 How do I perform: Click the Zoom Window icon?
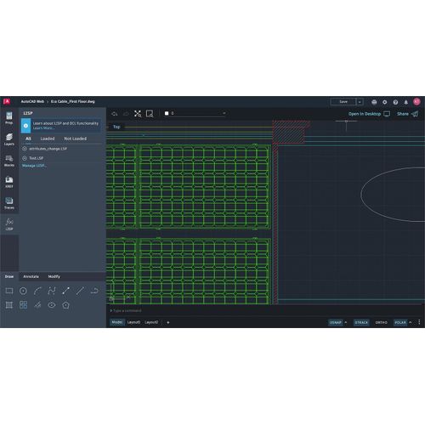(150, 114)
